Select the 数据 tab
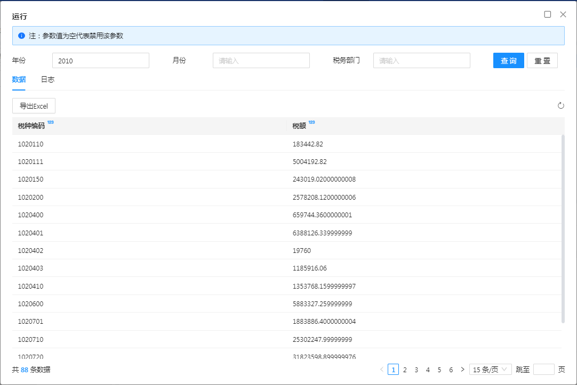 (x=19, y=79)
